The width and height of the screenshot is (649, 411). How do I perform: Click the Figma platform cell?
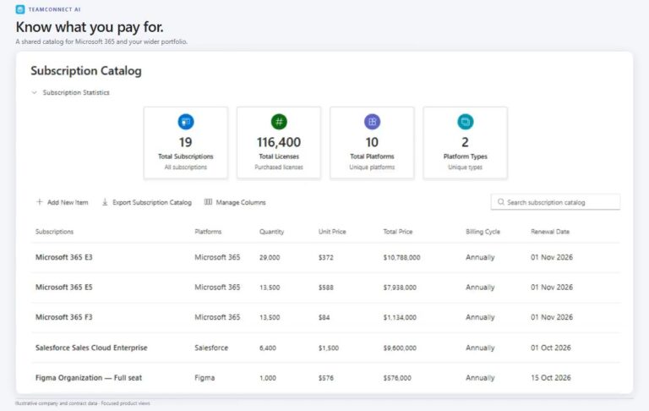(205, 378)
